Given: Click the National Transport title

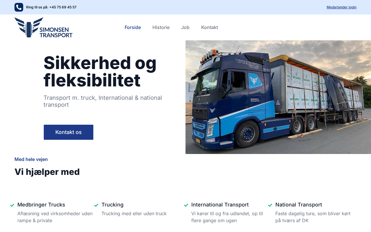Looking at the screenshot, I should pos(299,205).
